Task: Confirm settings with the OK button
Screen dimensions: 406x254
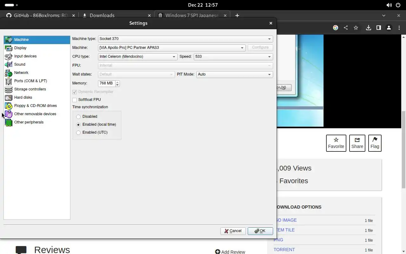Action: pos(260,231)
